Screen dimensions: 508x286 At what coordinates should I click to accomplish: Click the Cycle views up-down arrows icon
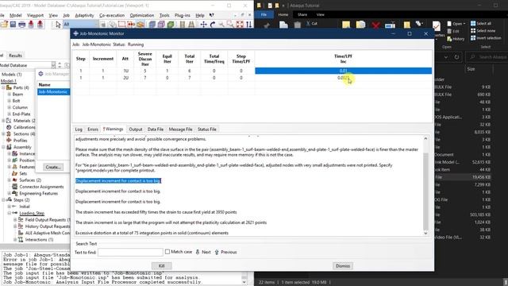[x=248, y=25]
